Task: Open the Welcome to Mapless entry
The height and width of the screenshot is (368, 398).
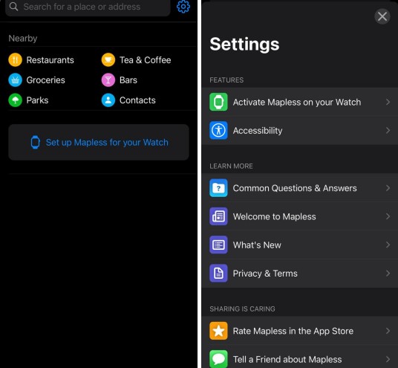Action: pos(300,216)
